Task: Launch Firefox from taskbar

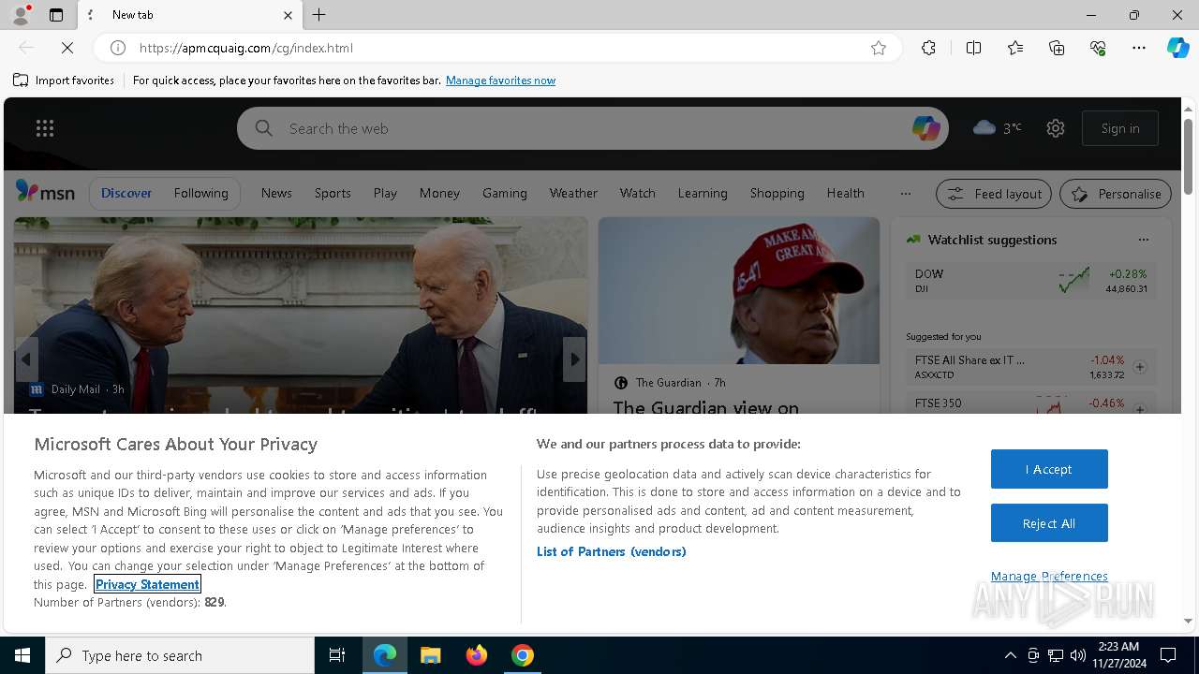Action: [477, 655]
